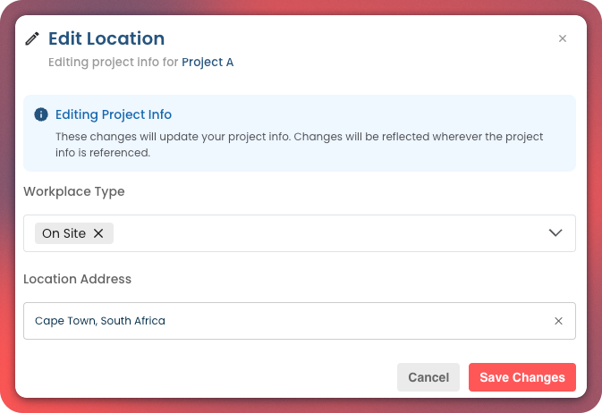Click the info icon in the blue banner

click(x=40, y=114)
